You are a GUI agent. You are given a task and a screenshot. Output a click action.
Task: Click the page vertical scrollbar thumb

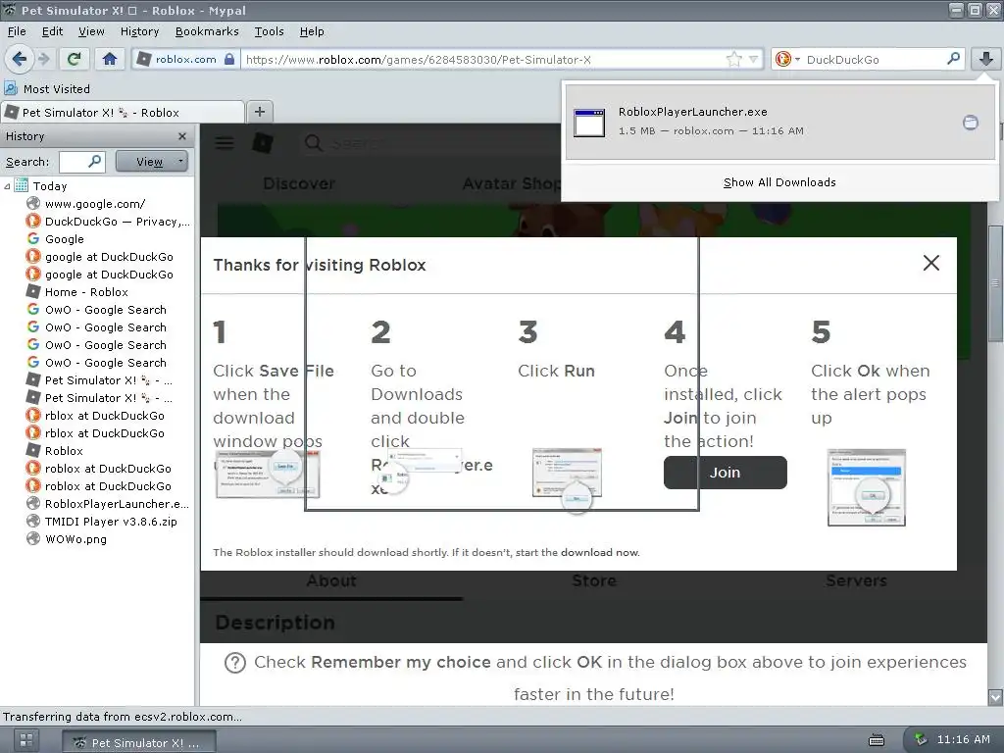click(x=995, y=283)
